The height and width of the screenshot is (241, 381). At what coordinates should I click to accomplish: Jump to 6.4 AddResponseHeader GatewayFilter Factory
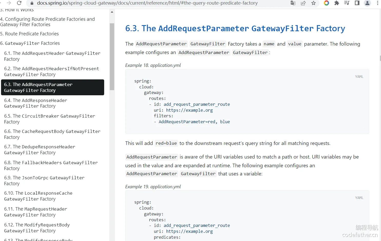pos(35,103)
